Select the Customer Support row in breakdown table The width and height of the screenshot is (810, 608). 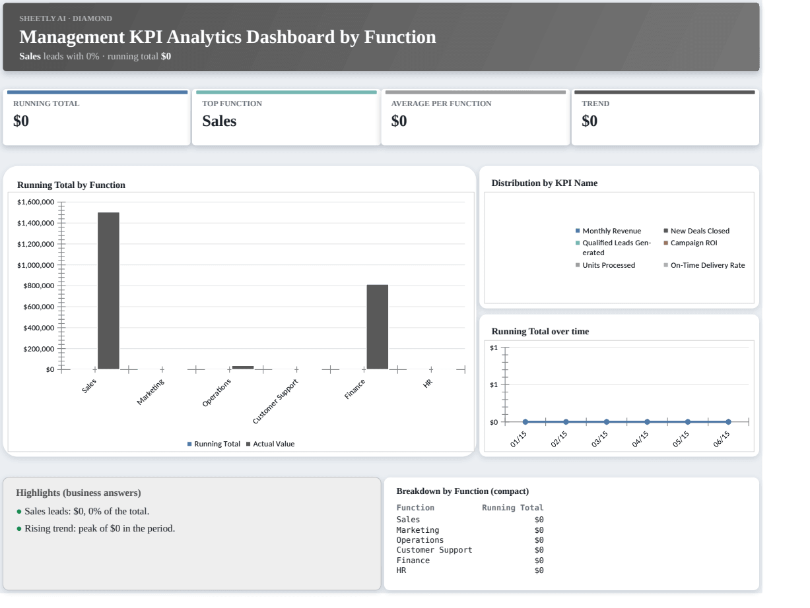[x=470, y=550]
